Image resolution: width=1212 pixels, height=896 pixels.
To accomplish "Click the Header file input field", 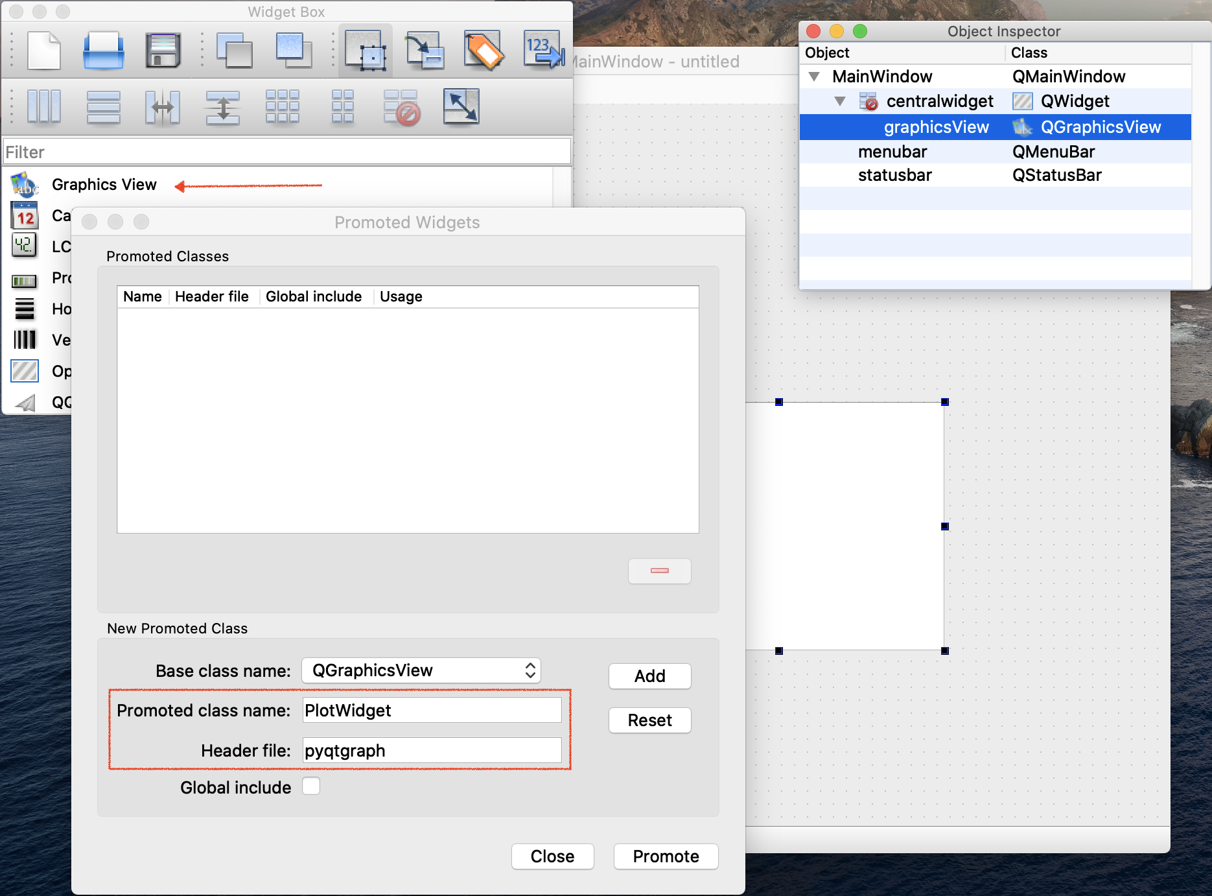I will pos(432,751).
